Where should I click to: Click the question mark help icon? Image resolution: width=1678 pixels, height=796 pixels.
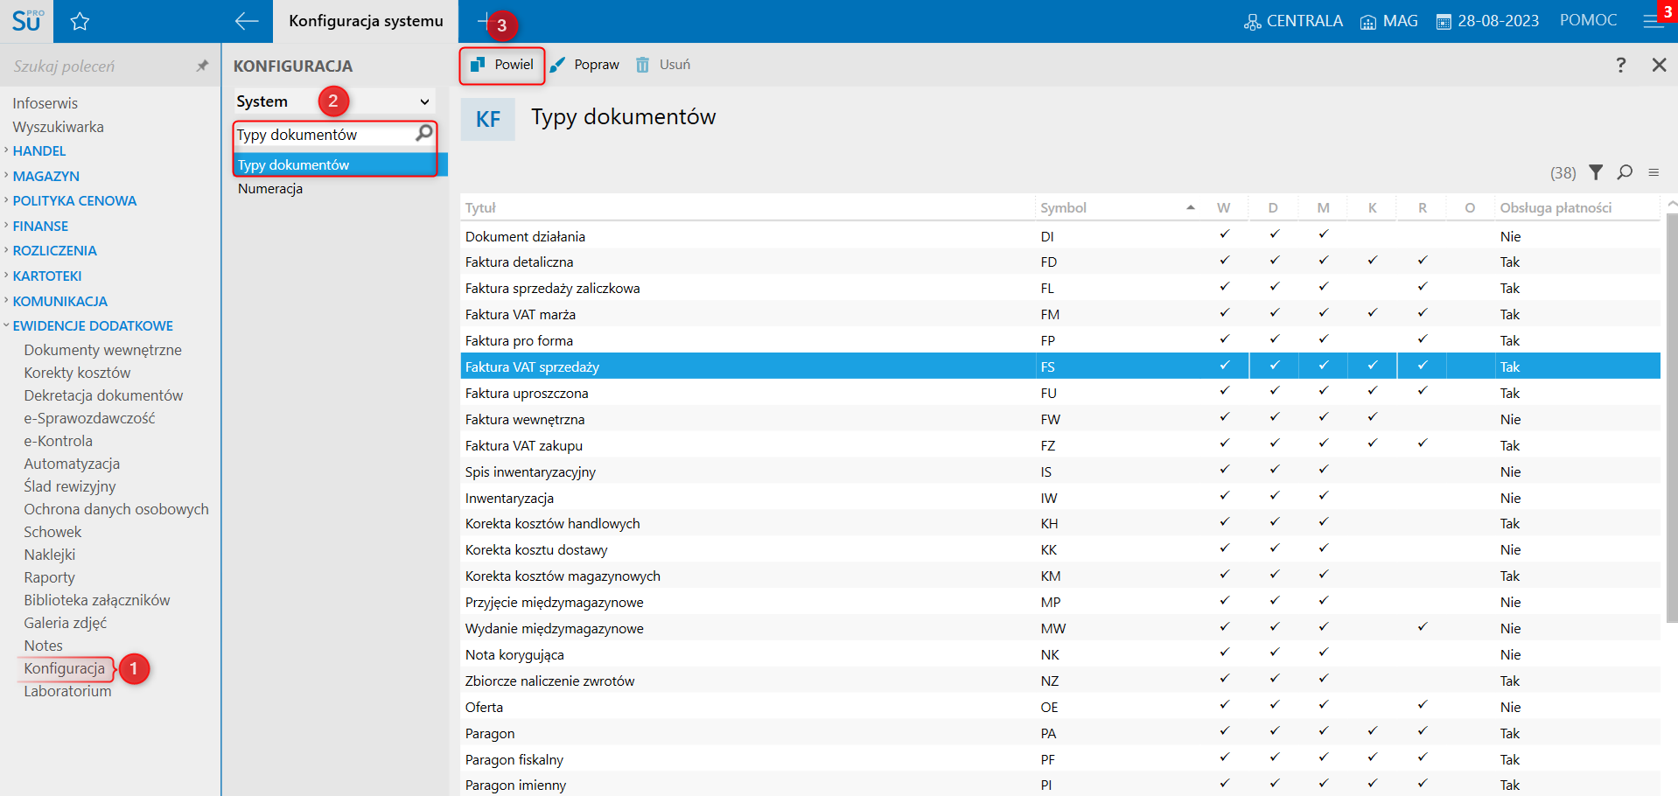point(1620,65)
